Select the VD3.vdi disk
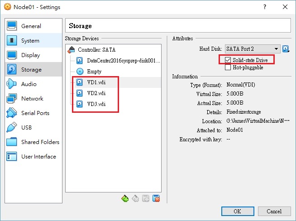This screenshot has height=221, width=296. [96, 104]
